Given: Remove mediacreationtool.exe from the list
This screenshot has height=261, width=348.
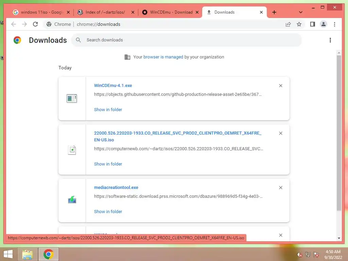Looking at the screenshot, I should (x=280, y=188).
